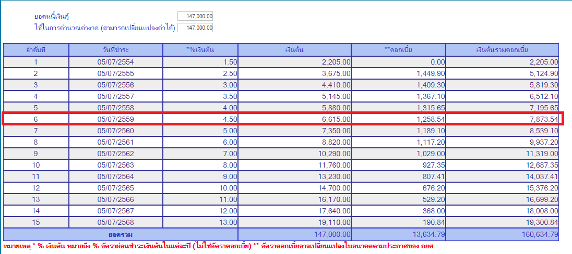
Task: Click the *%เงินต้น column header
Action: click(200, 50)
